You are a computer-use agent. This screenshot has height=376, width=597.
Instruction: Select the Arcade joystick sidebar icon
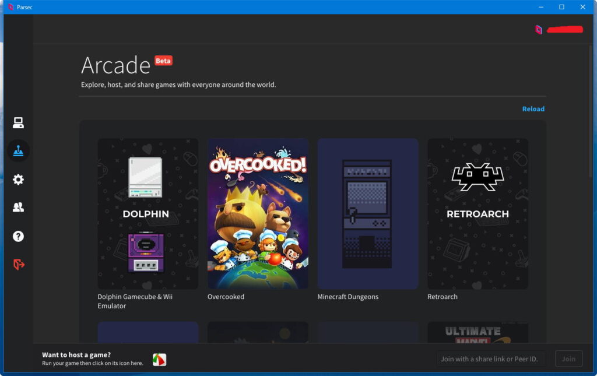18,151
